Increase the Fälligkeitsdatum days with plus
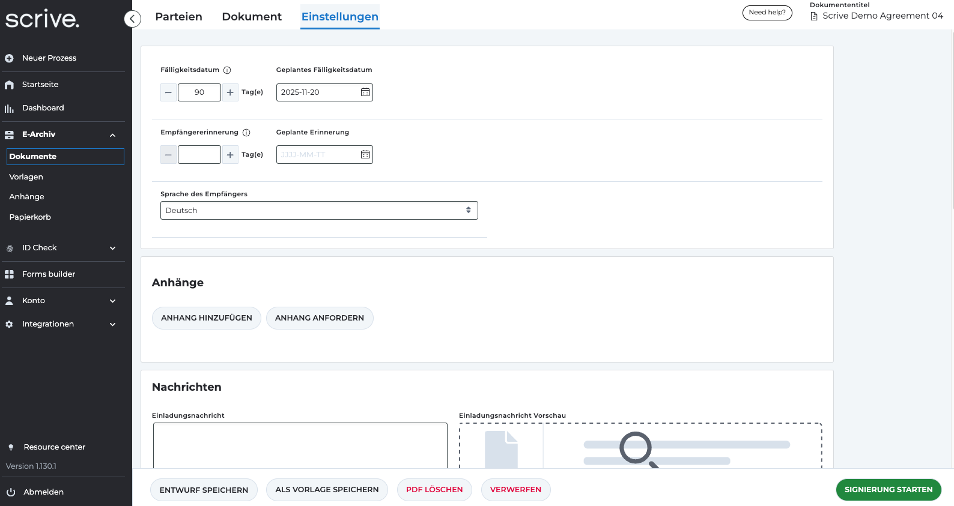This screenshot has height=506, width=954. tap(230, 92)
